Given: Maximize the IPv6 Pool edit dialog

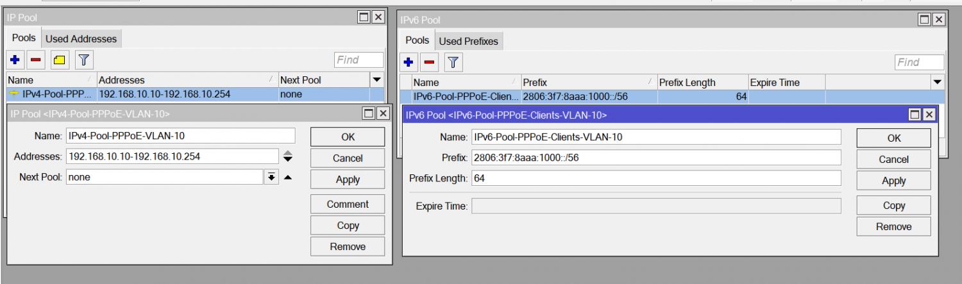Looking at the screenshot, I should [914, 115].
